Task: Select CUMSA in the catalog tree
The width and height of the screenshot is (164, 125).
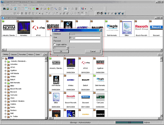Action: pos(13,104)
